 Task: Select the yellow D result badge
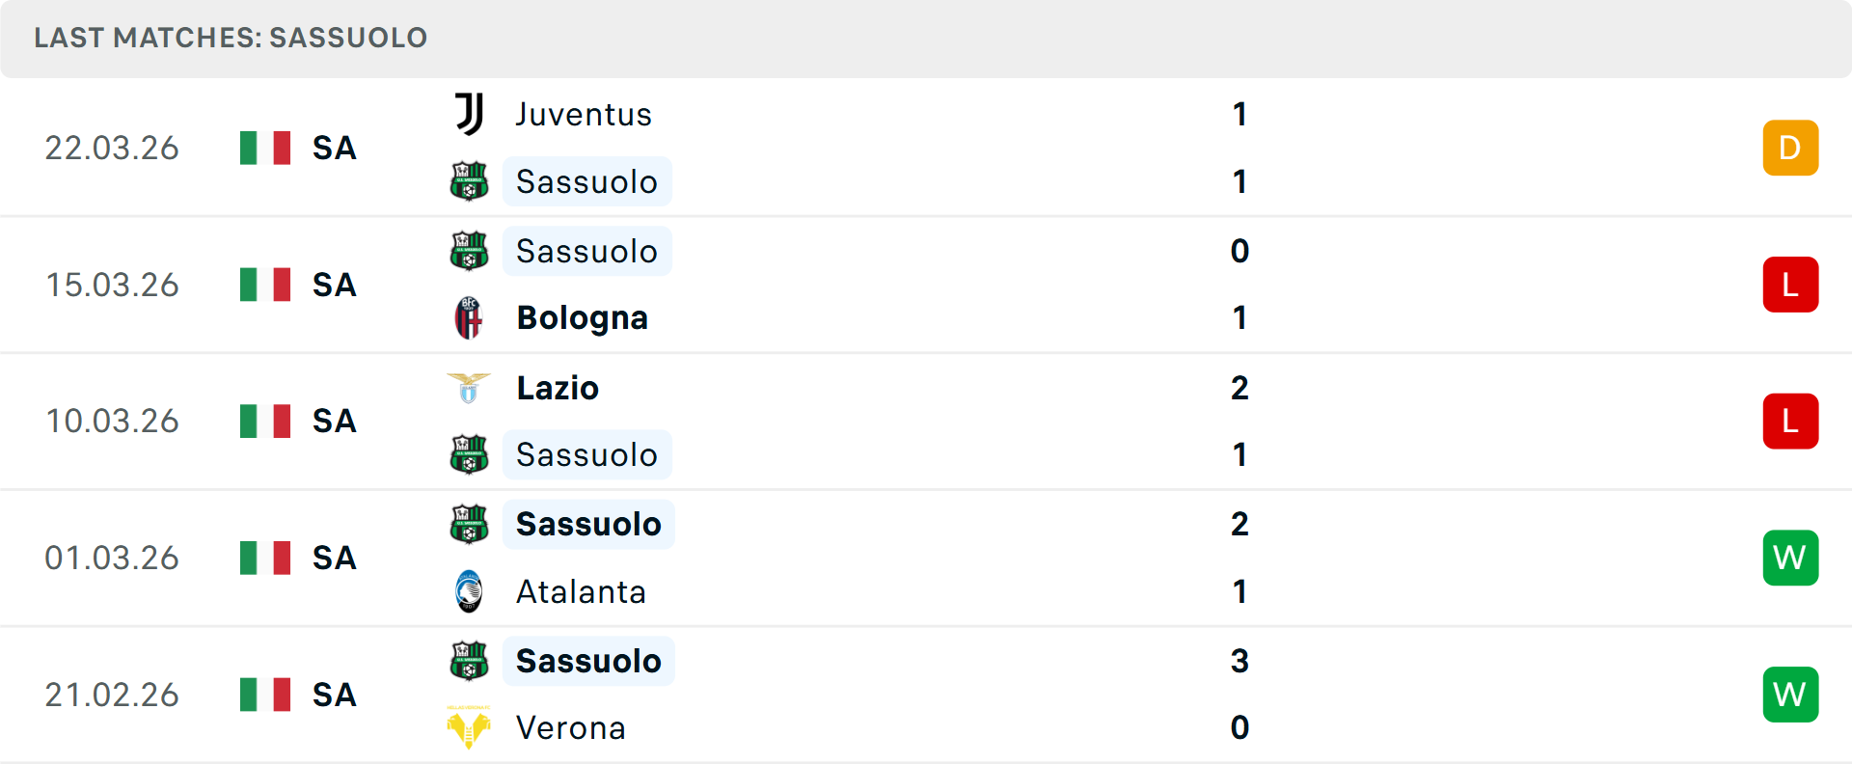pos(1790,148)
